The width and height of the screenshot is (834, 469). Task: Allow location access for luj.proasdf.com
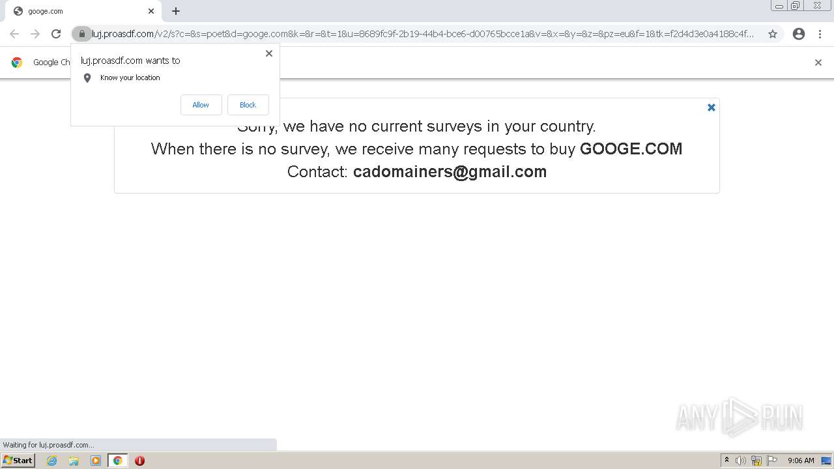pyautogui.click(x=201, y=105)
